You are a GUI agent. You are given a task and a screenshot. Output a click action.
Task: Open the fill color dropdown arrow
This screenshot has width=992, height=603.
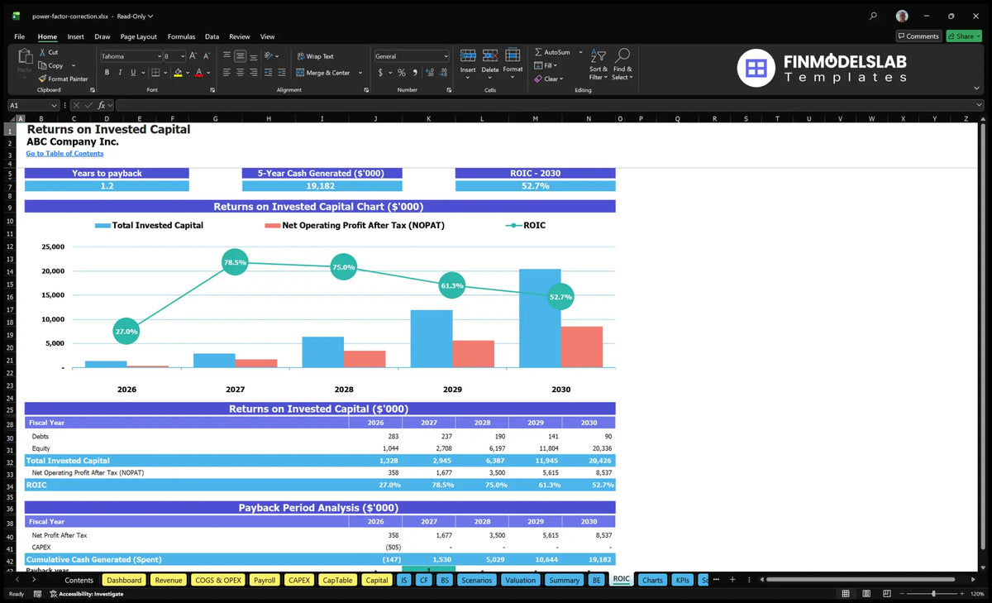coord(188,73)
